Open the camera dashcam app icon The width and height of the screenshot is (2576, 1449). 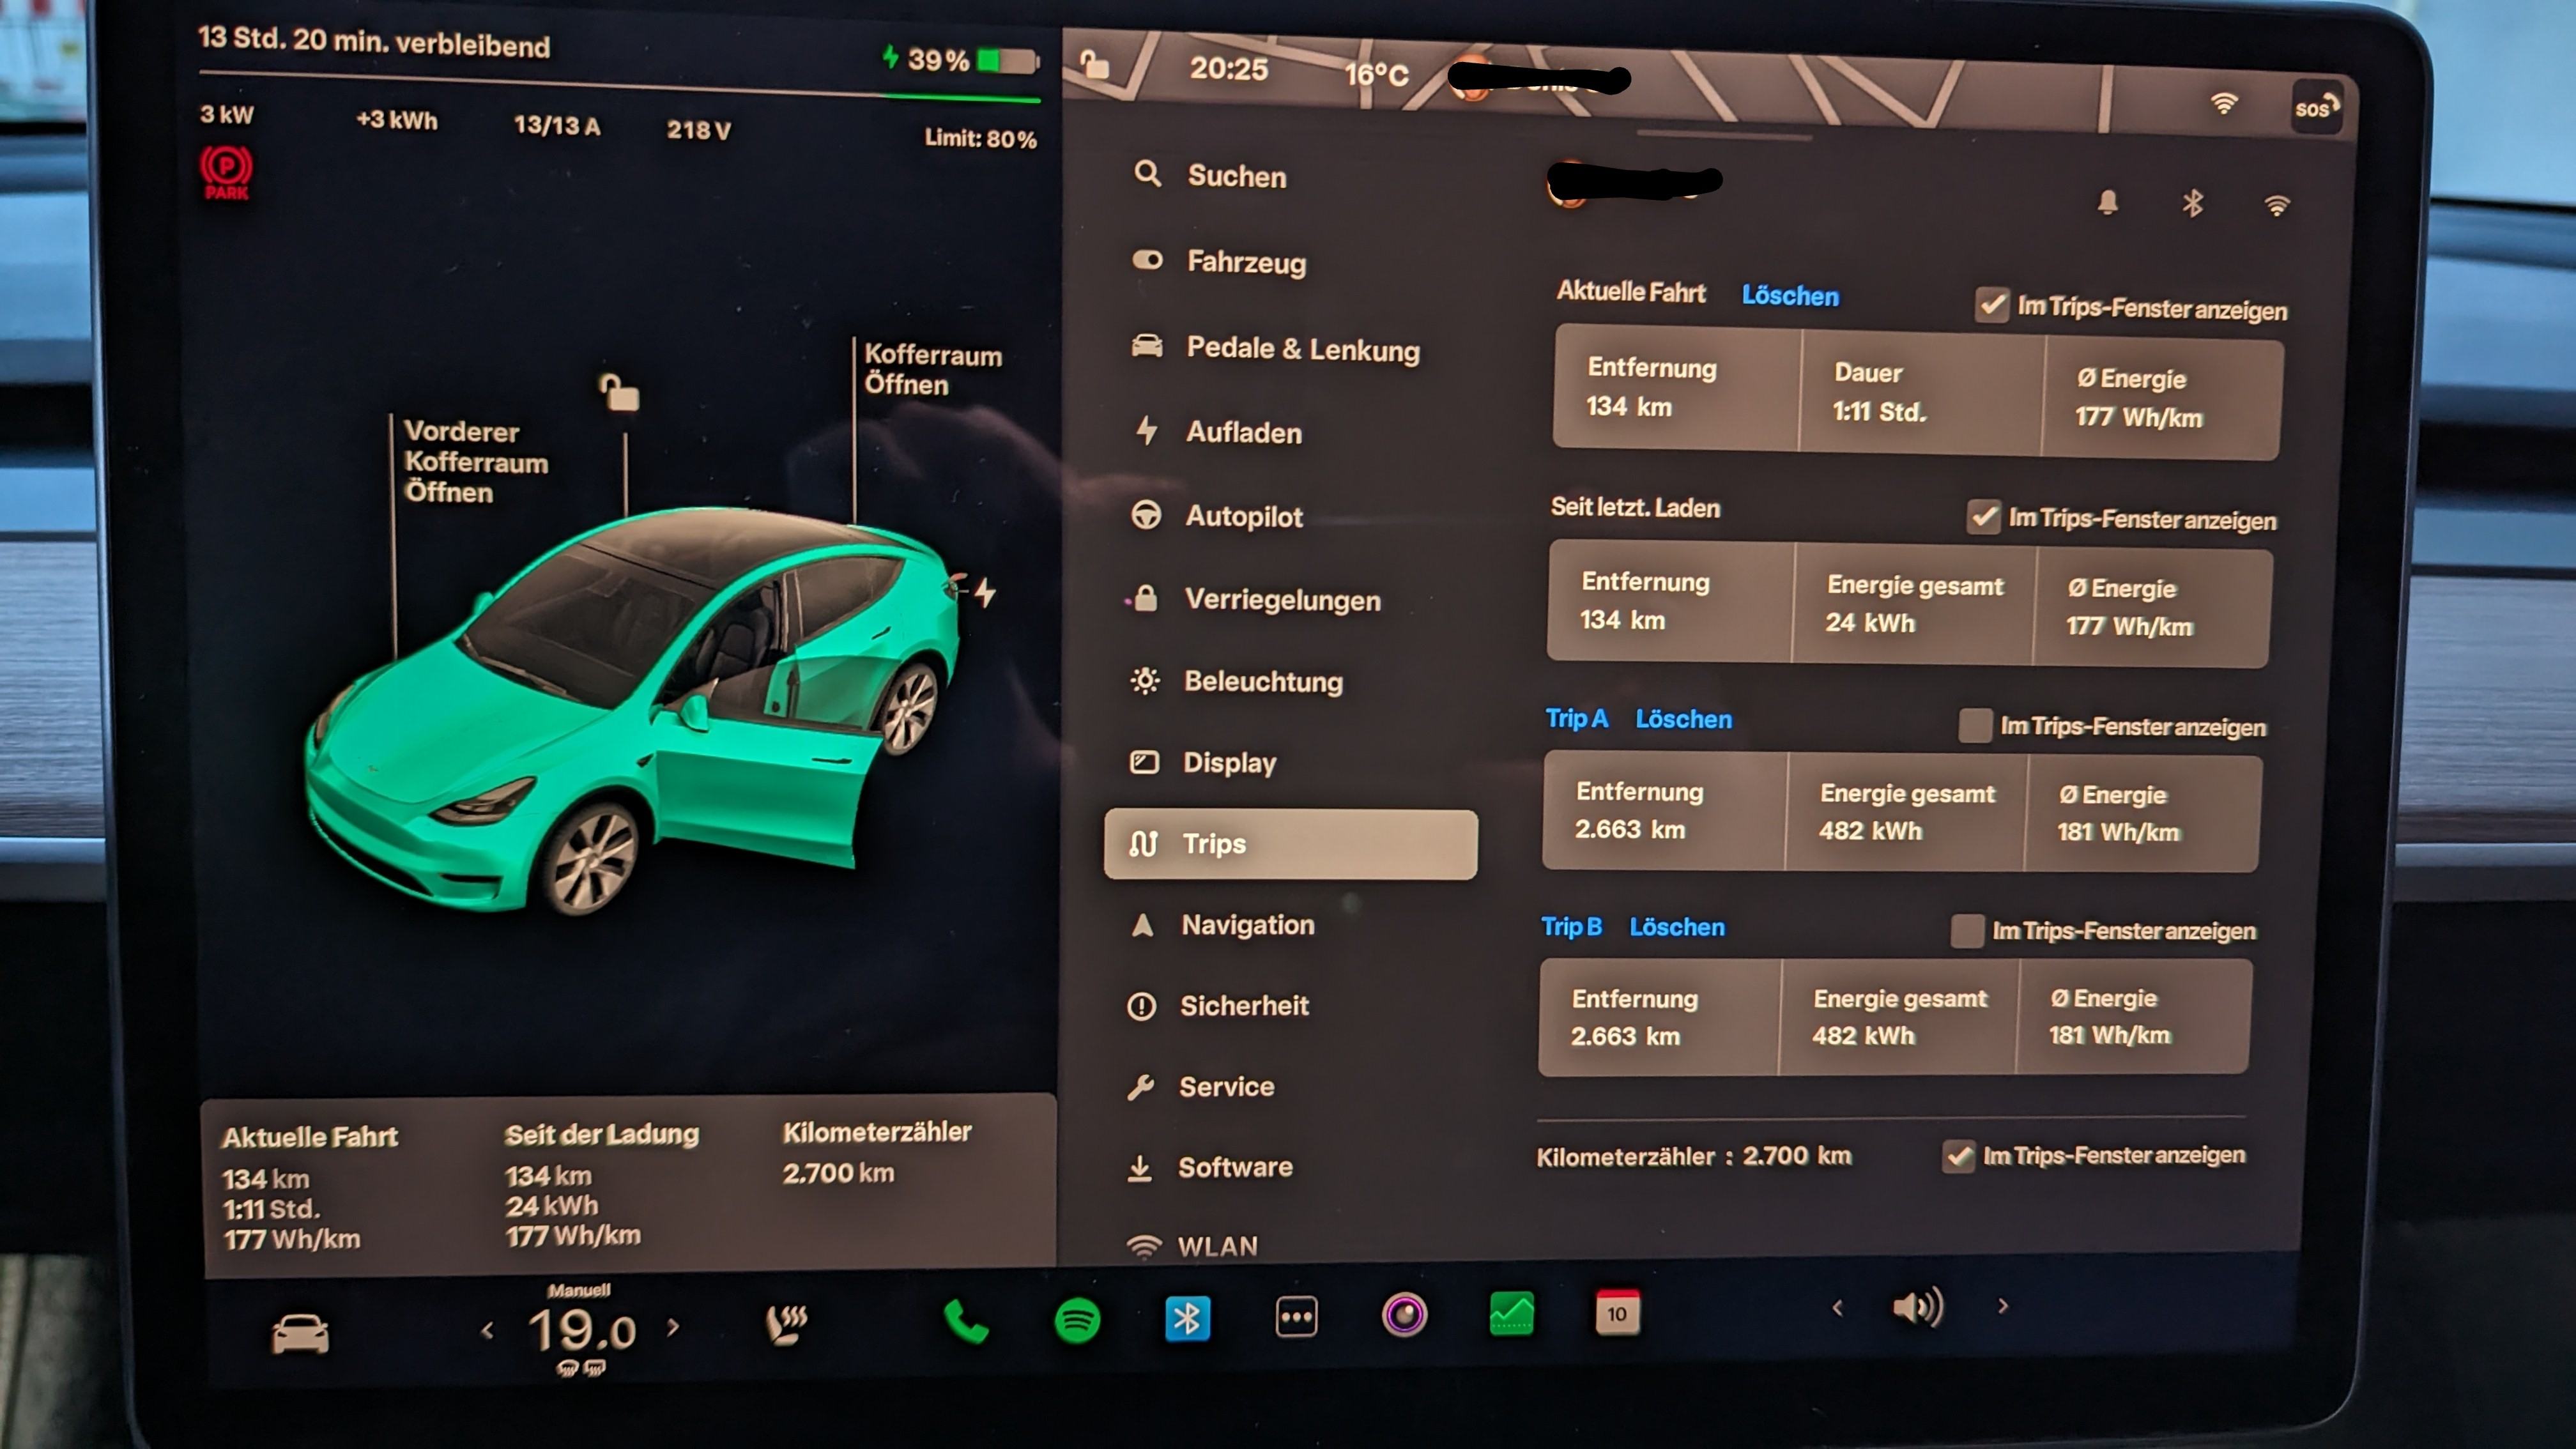point(1404,1315)
